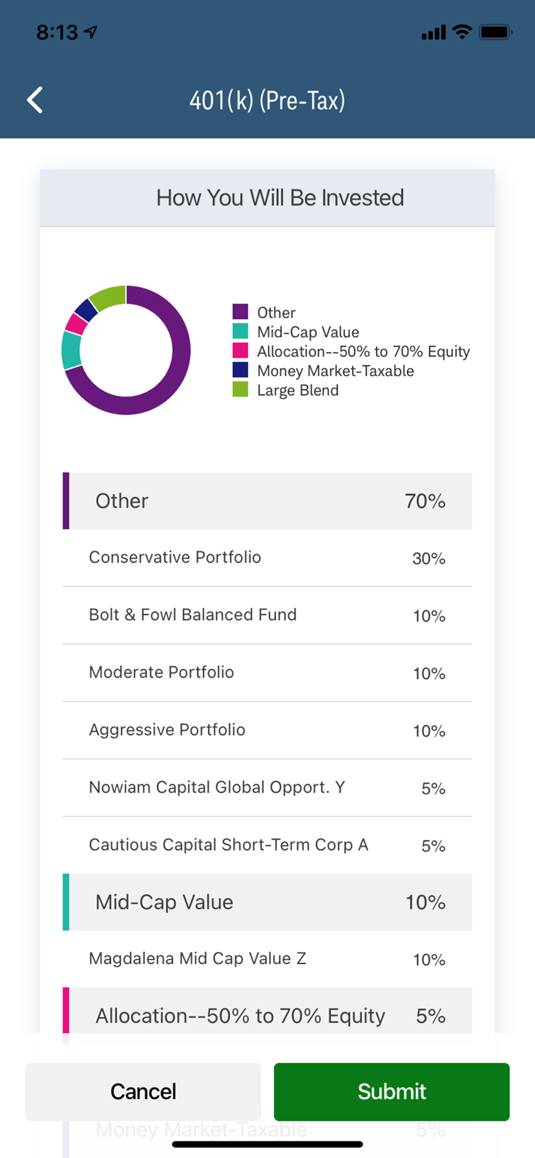Tap the Conservative Portfolio row
The width and height of the screenshot is (535, 1158).
point(267,558)
